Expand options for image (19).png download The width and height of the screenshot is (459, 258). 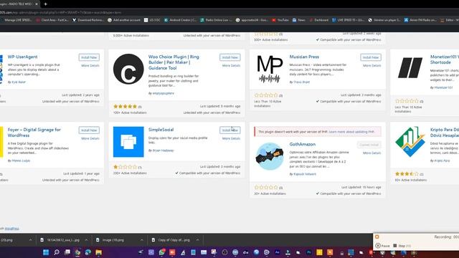coord(142,240)
